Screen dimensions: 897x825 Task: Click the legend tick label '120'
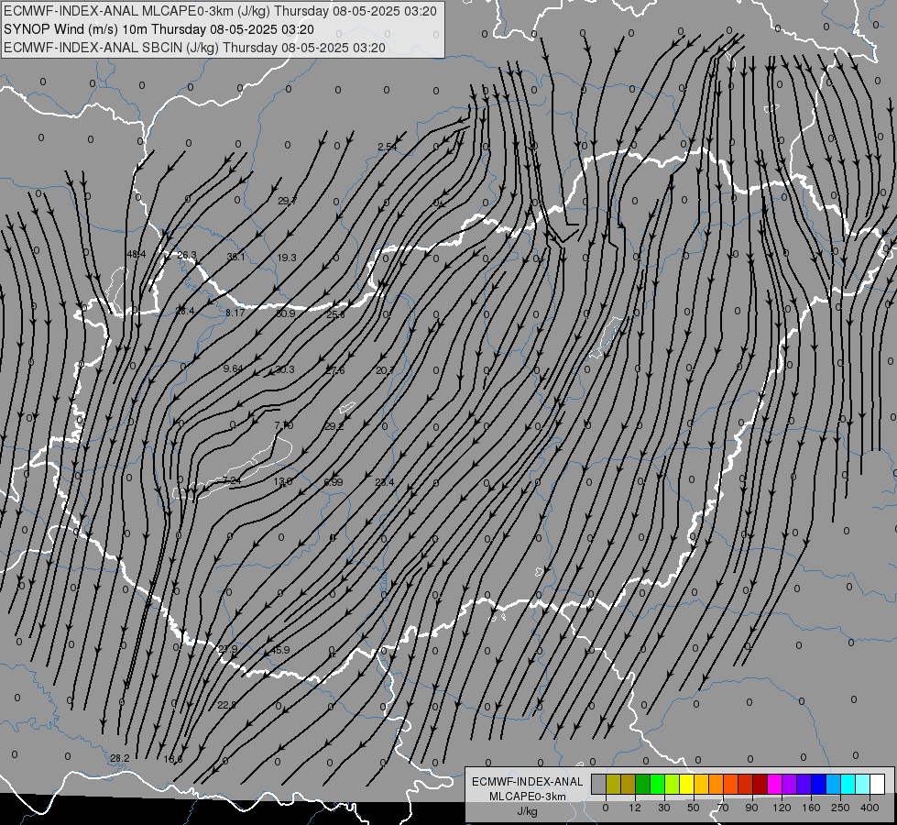click(x=782, y=808)
